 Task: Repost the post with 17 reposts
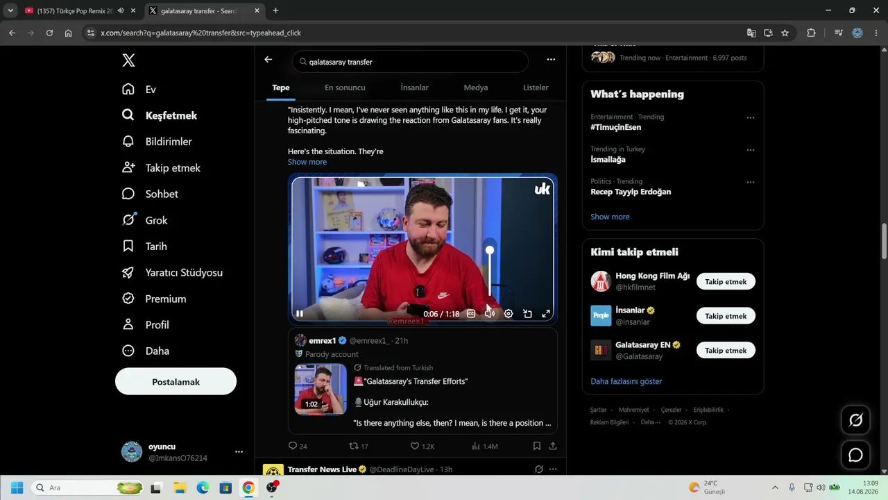[358, 446]
